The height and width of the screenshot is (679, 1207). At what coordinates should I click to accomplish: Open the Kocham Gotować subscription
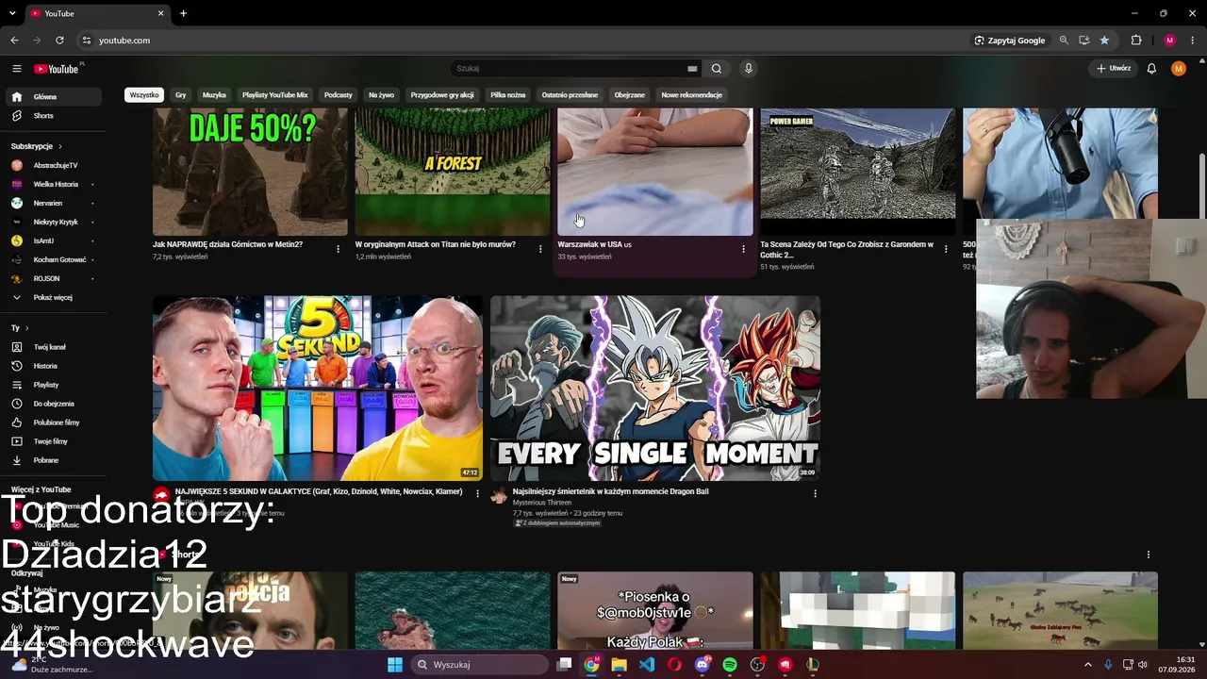point(52,260)
